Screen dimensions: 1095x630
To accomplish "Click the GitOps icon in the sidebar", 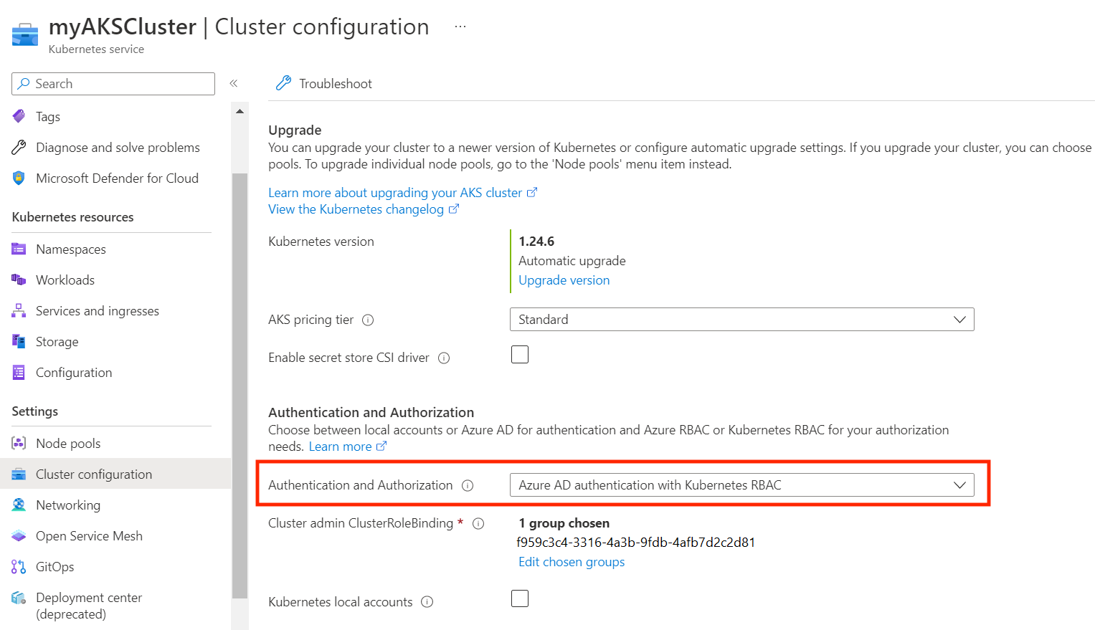I will click(19, 567).
